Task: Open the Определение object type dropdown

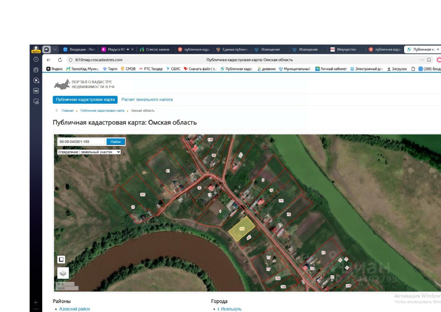Action: 100,152
